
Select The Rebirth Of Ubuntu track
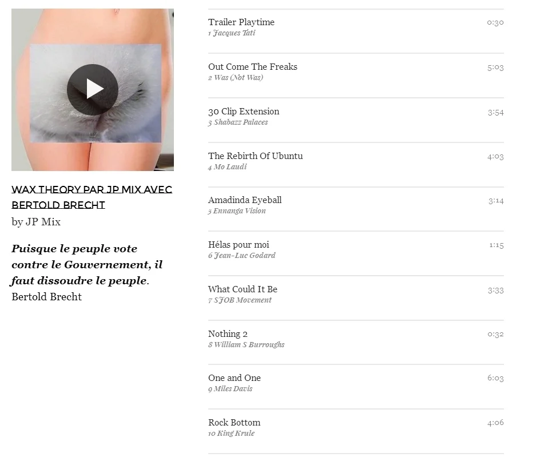point(356,165)
